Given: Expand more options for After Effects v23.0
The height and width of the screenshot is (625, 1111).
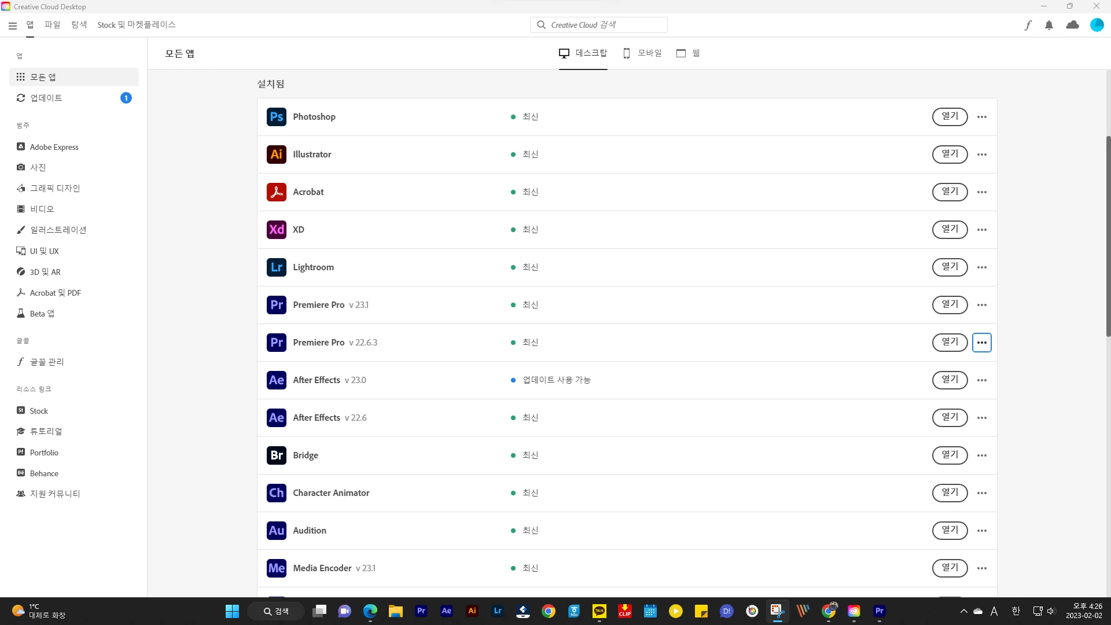Looking at the screenshot, I should (982, 380).
